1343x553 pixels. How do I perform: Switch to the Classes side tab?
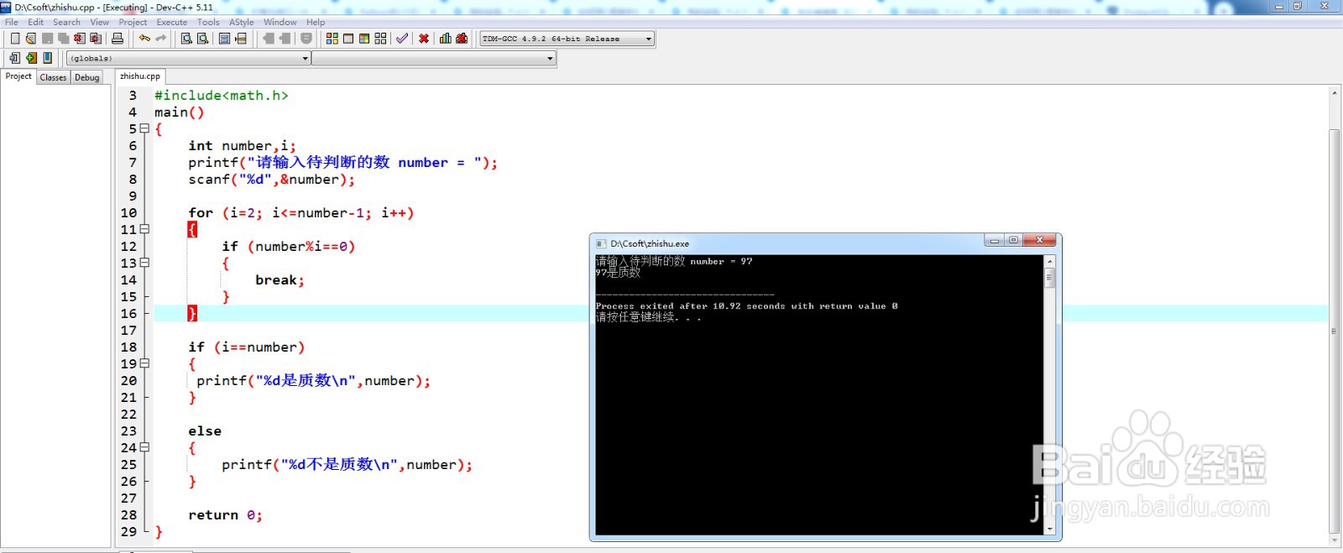point(53,77)
